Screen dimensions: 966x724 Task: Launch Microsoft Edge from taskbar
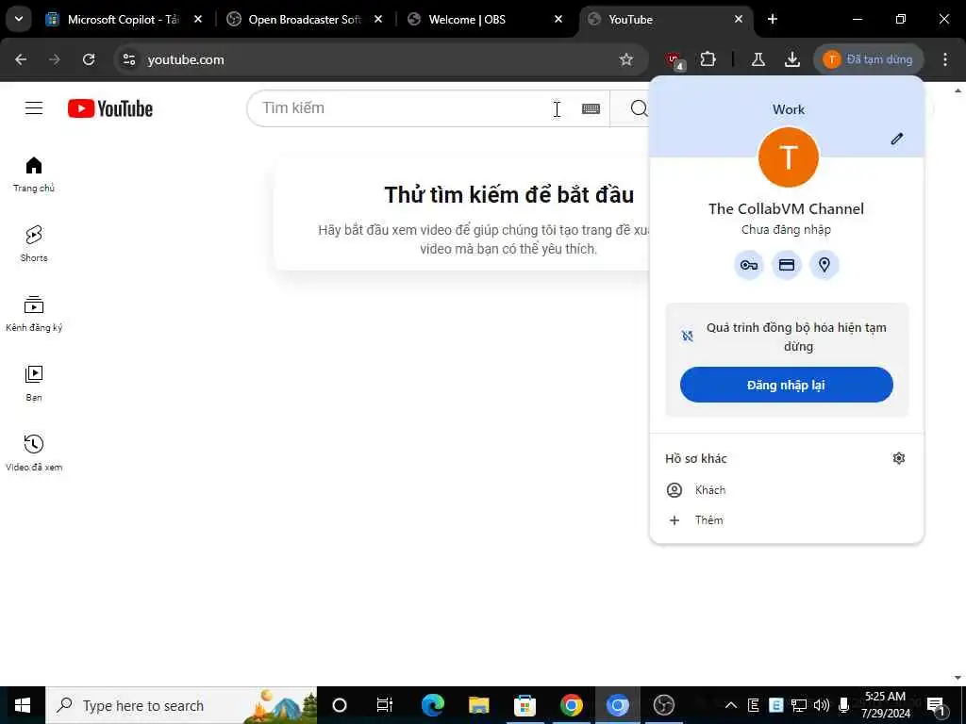[432, 705]
